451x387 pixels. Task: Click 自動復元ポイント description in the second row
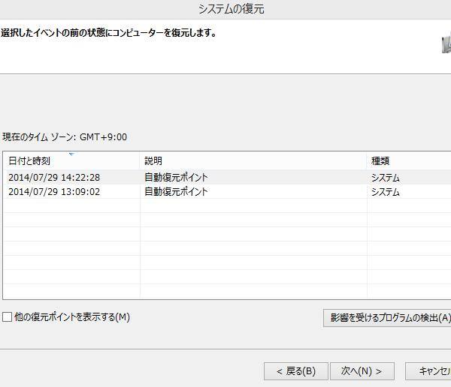tap(177, 192)
